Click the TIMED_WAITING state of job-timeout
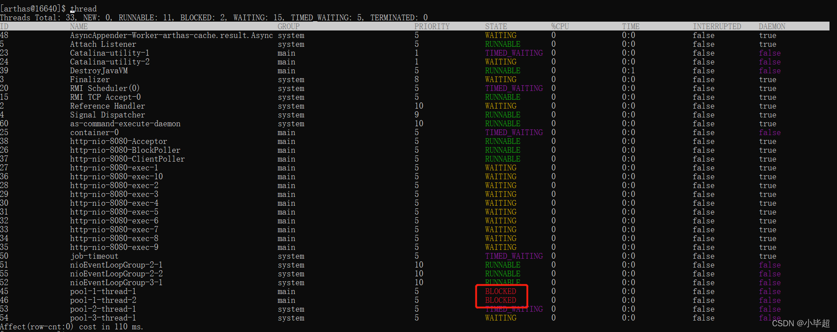The image size is (837, 332). pos(514,256)
